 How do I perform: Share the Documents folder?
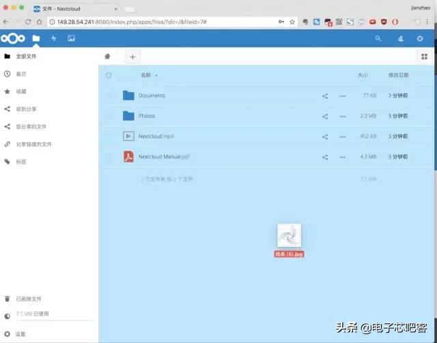[x=325, y=96]
